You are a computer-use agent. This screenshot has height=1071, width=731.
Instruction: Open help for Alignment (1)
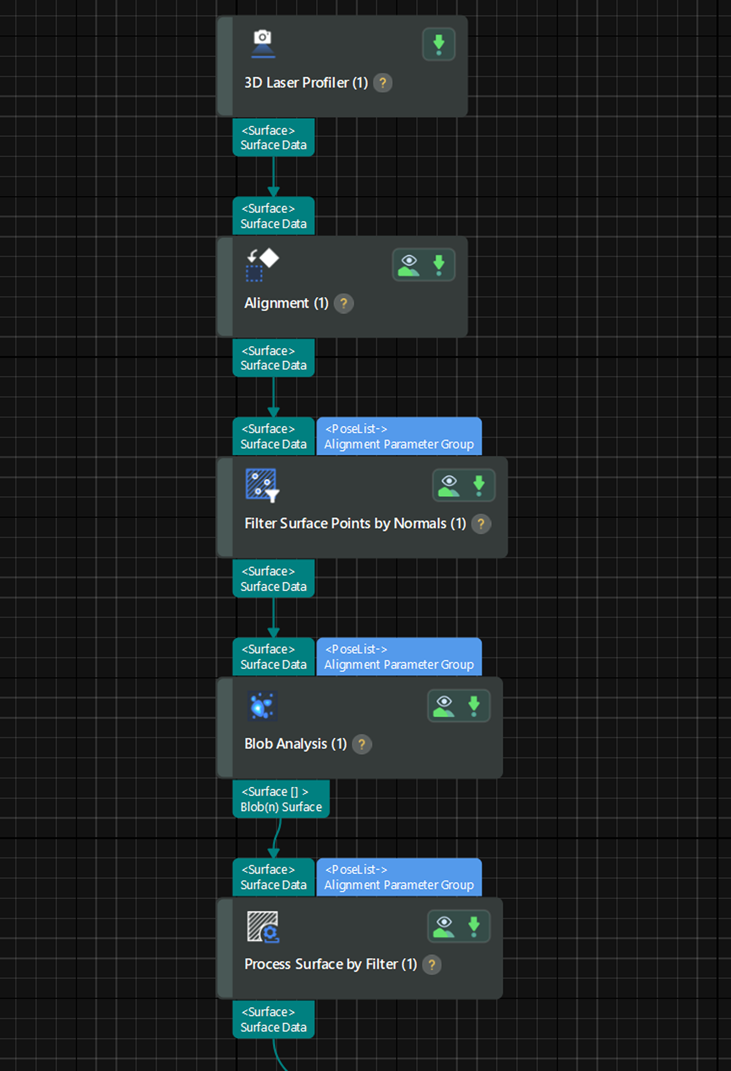click(343, 304)
